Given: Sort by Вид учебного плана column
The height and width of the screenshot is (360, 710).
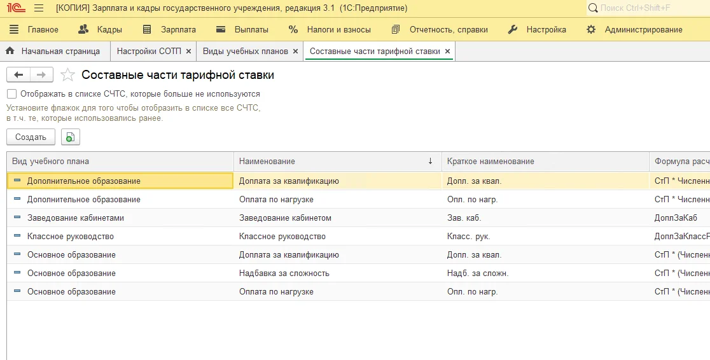Looking at the screenshot, I should click(x=120, y=161).
